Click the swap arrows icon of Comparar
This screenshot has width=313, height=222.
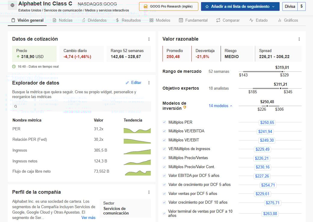(218, 20)
